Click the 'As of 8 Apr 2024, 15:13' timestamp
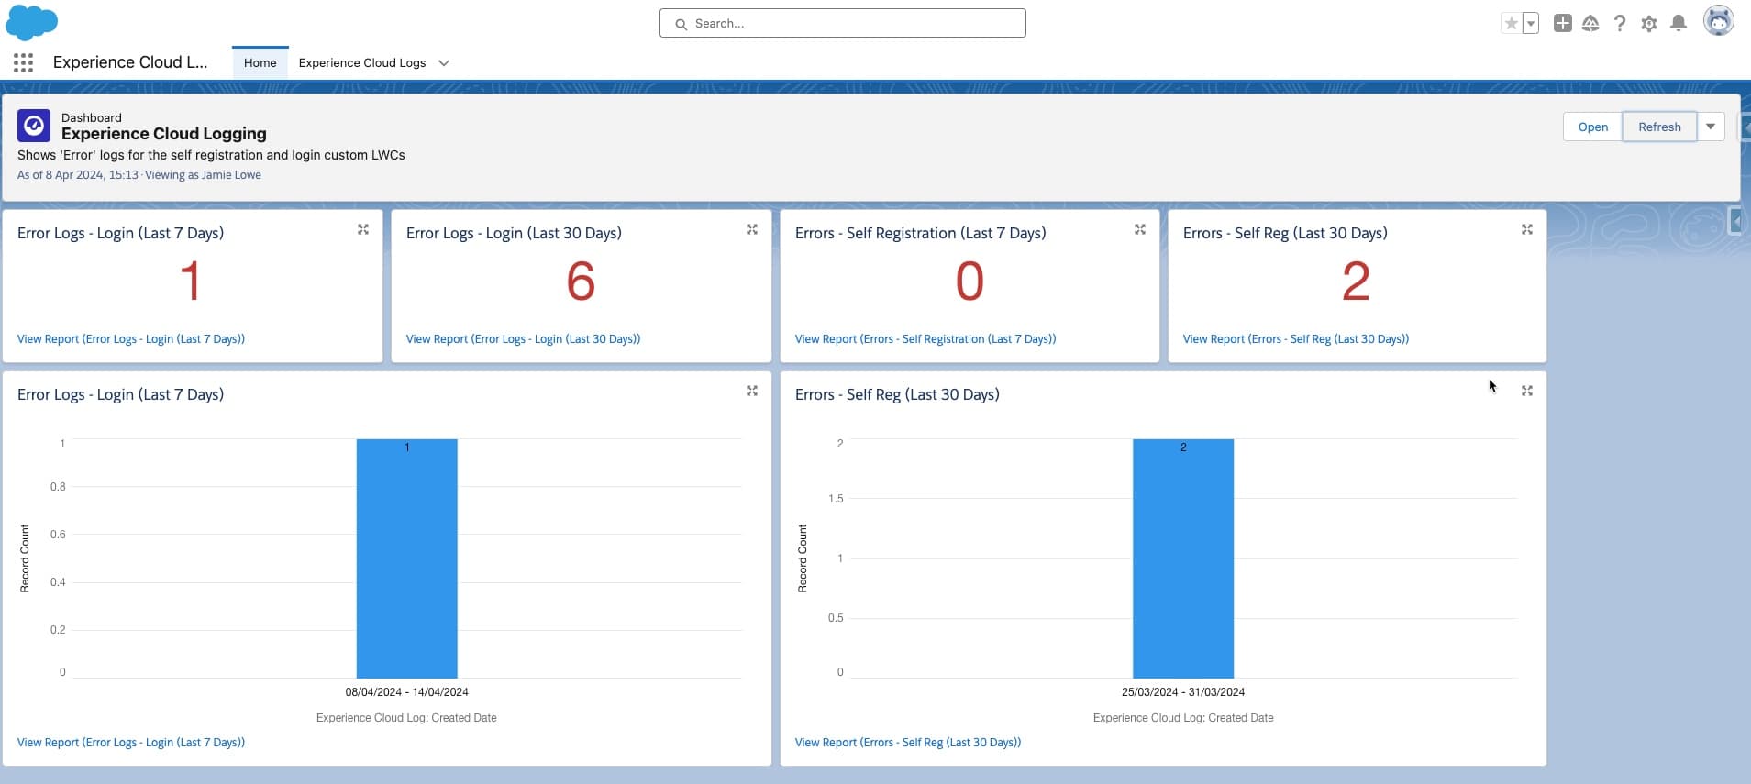The width and height of the screenshot is (1751, 784). [78, 175]
